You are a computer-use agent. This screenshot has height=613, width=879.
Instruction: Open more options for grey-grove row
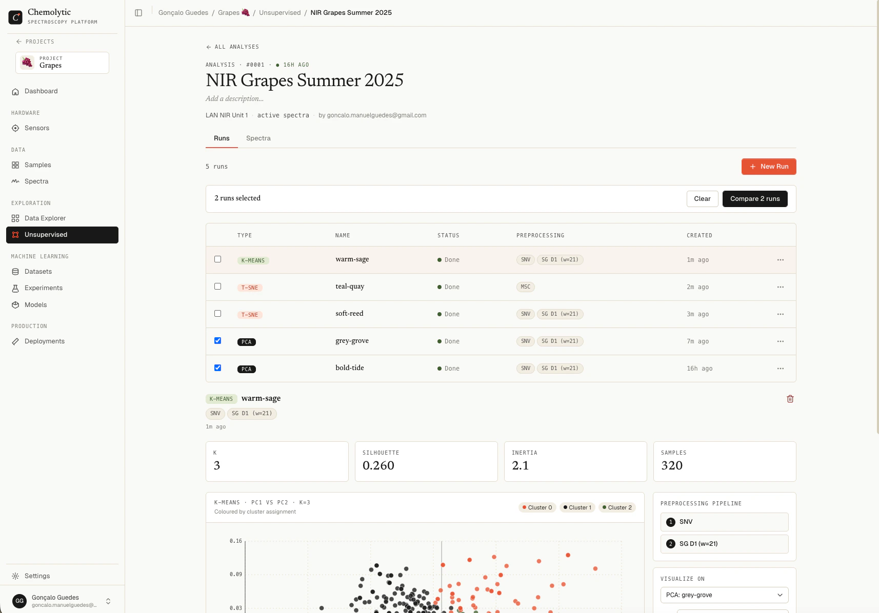(781, 341)
